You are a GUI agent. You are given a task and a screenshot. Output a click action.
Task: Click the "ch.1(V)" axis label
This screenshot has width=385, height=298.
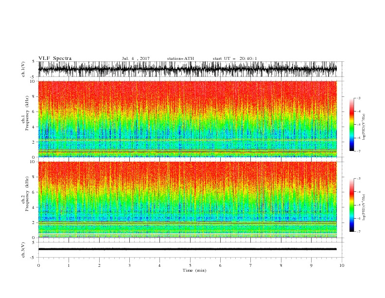(23, 69)
